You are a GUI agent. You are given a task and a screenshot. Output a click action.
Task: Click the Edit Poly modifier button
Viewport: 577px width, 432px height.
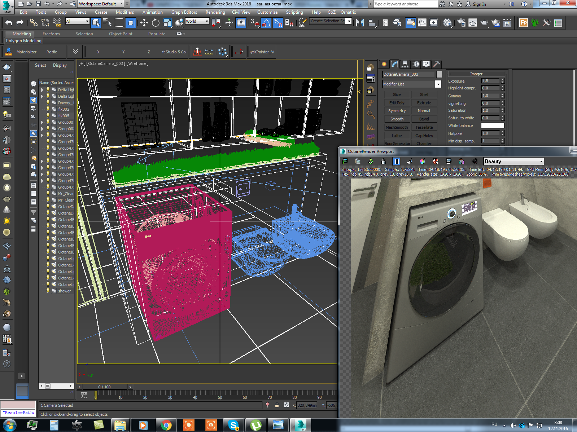coord(397,103)
